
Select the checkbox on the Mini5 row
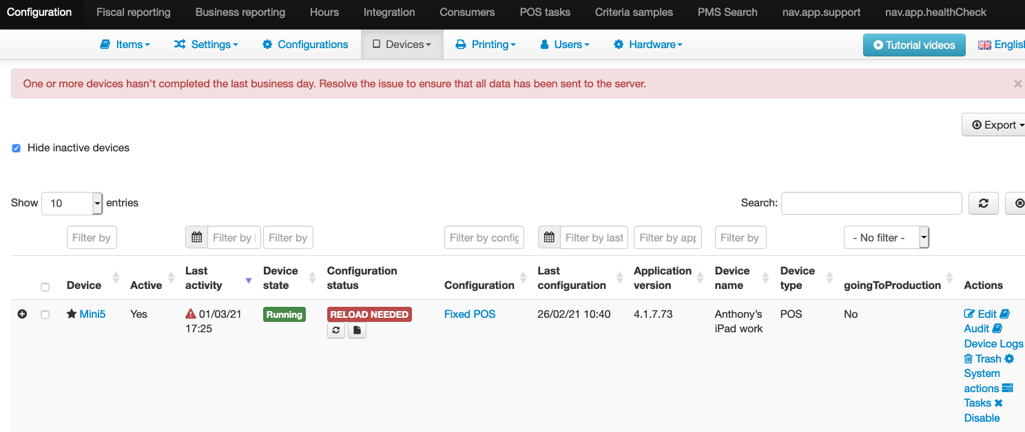pyautogui.click(x=45, y=314)
